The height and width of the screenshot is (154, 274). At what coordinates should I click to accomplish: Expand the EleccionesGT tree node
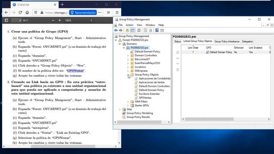[128, 59]
